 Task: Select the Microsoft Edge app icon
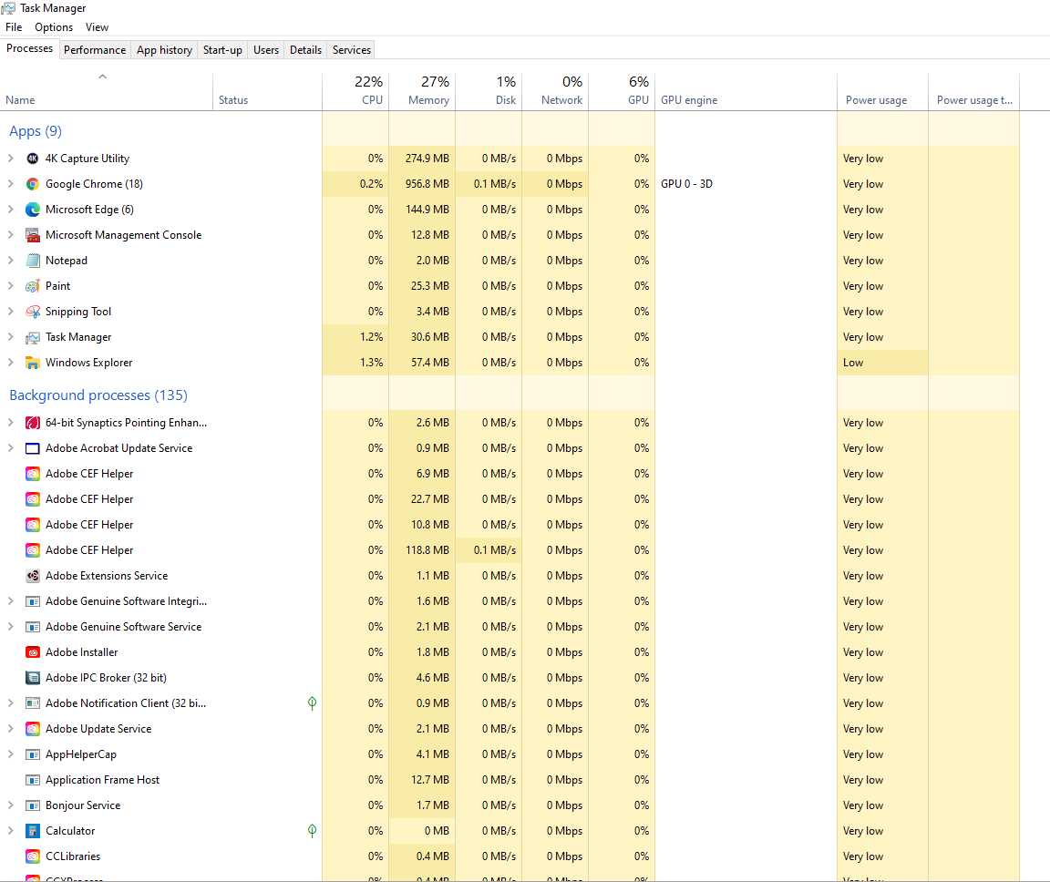(x=33, y=210)
